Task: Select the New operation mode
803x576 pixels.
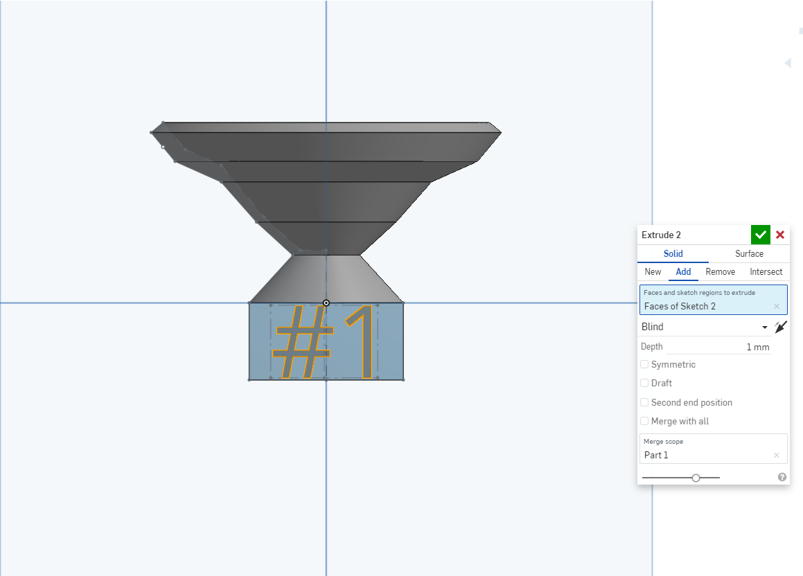Action: coord(653,271)
